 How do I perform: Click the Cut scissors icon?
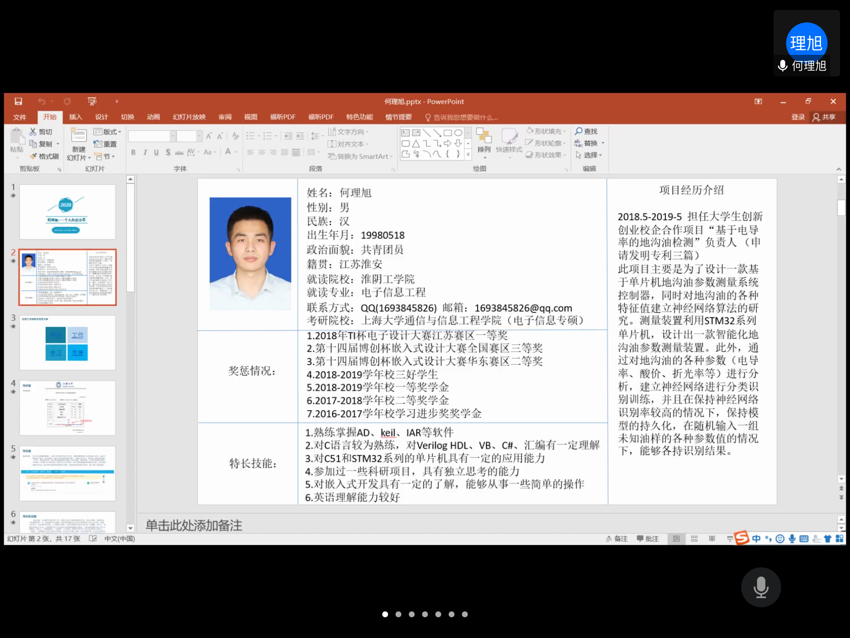click(33, 132)
